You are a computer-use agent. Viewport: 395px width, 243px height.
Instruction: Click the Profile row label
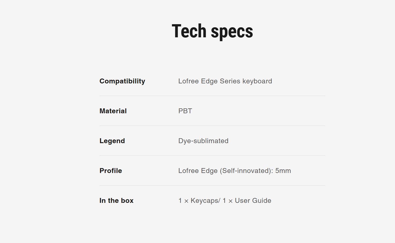point(111,171)
